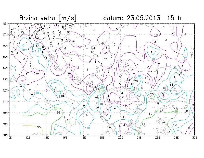Select the 45N latitude axis label

pos(5,57)
